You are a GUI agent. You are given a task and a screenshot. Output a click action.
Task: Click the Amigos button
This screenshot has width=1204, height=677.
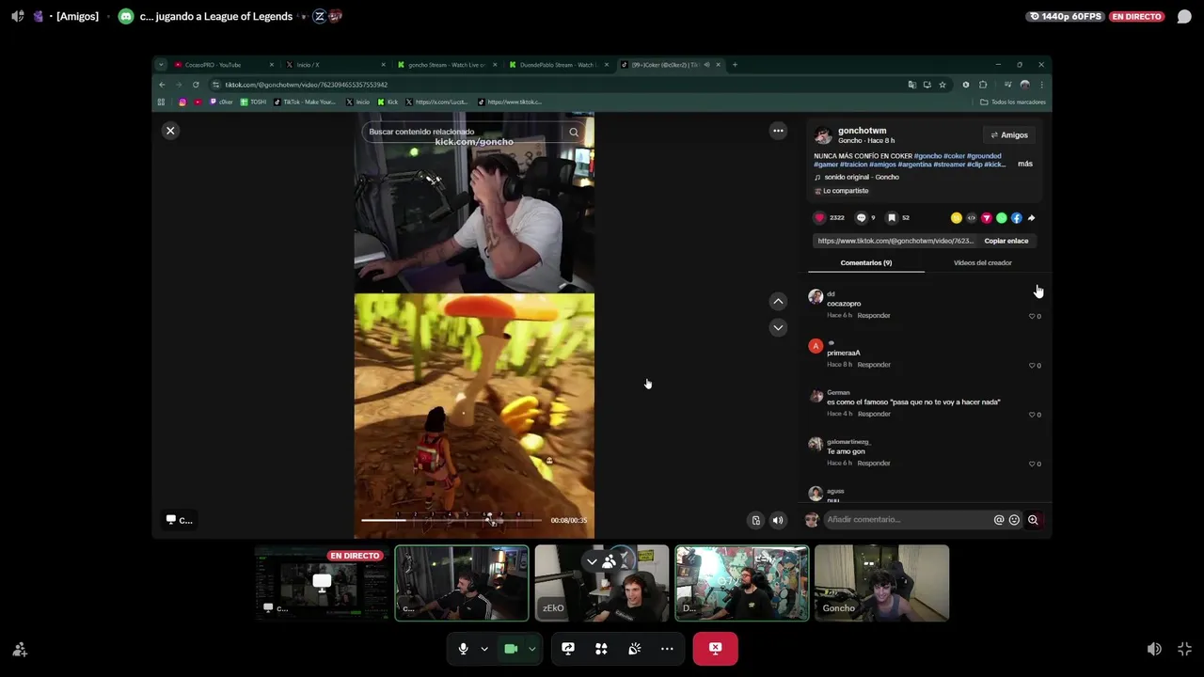(1007, 135)
